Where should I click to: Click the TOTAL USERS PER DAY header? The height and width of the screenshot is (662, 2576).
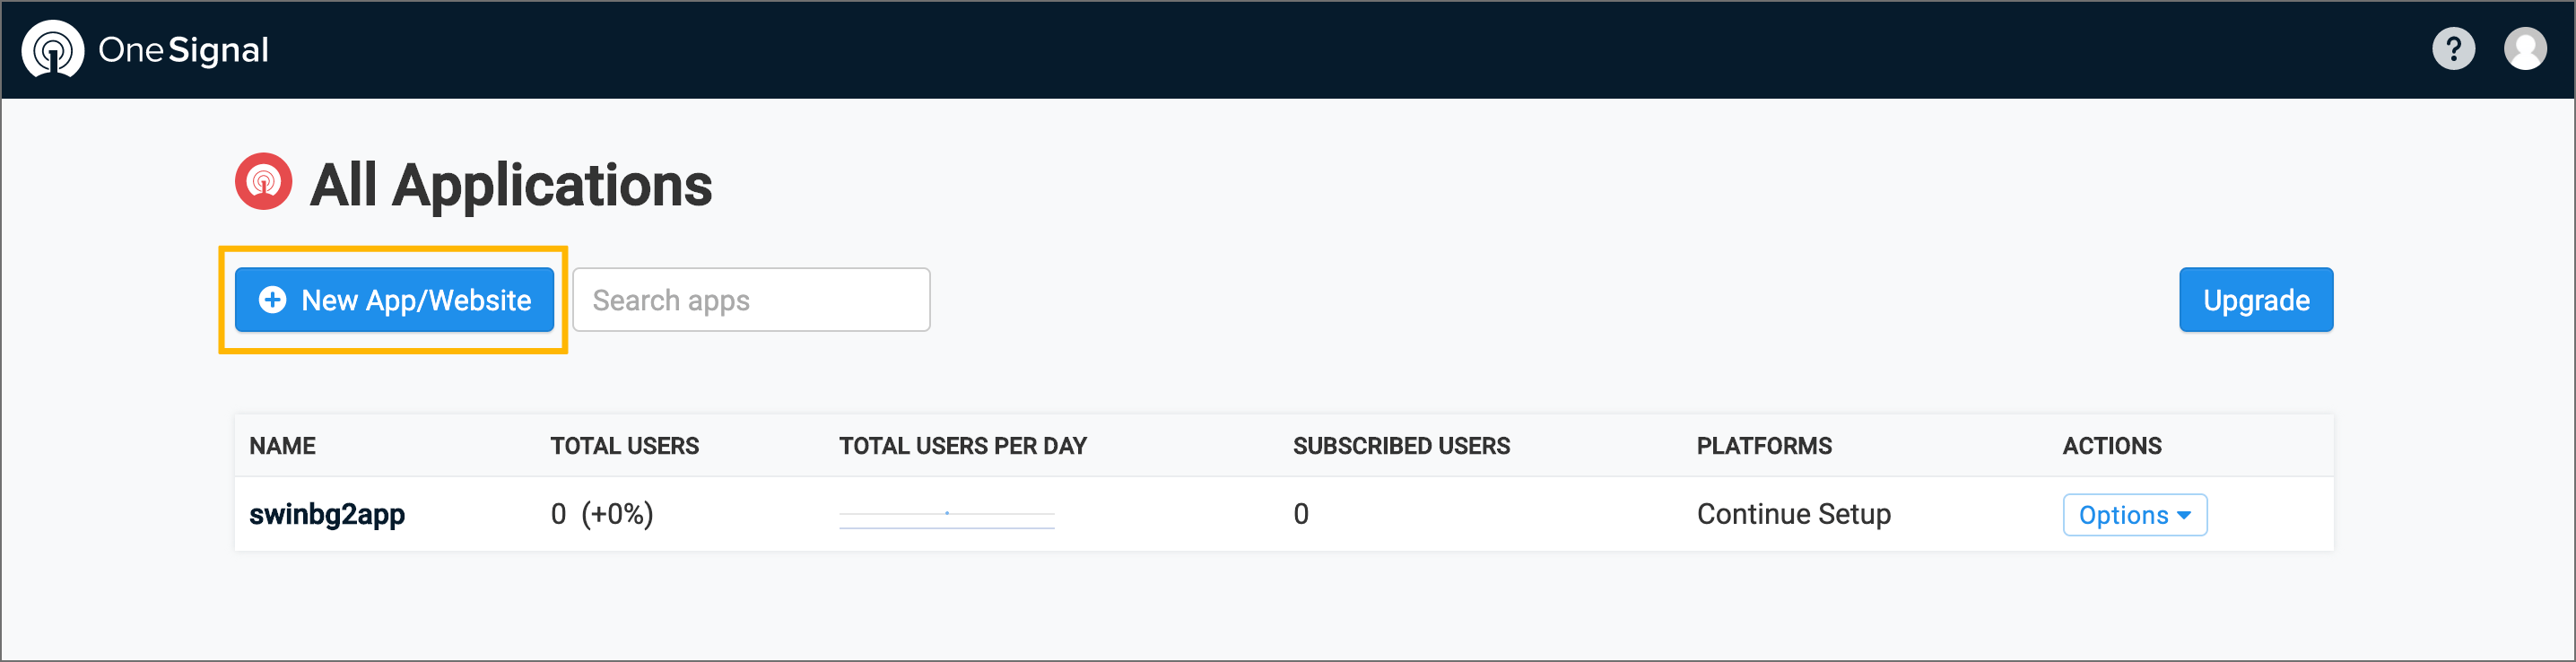coord(962,446)
